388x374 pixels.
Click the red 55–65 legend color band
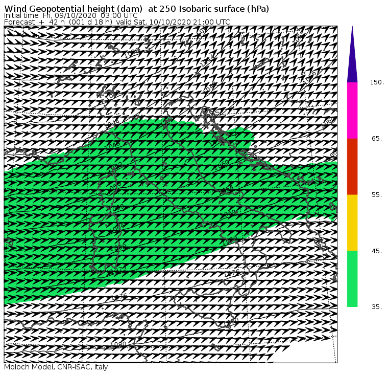pyautogui.click(x=352, y=166)
